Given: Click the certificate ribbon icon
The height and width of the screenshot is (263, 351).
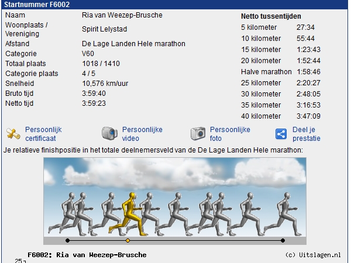Looking at the screenshot, I should click(x=14, y=134).
